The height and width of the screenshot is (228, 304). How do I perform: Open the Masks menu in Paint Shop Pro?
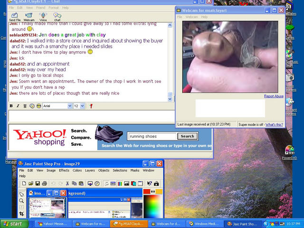tap(135, 170)
